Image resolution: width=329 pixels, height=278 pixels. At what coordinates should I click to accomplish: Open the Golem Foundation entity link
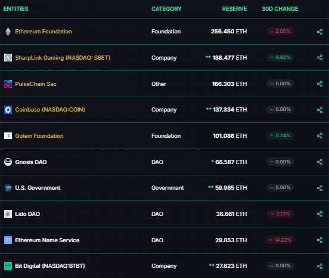coord(39,136)
